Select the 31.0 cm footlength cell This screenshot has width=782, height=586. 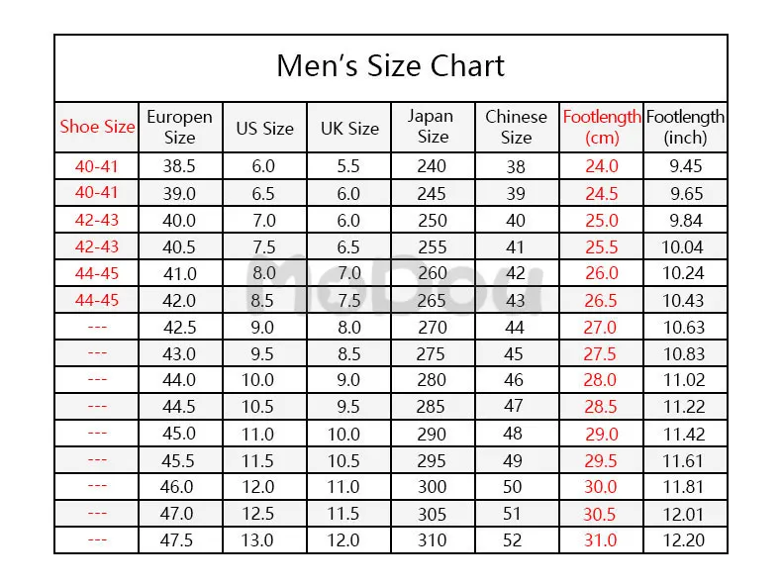602,540
